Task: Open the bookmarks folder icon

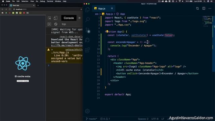Action: [x=28, y=13]
